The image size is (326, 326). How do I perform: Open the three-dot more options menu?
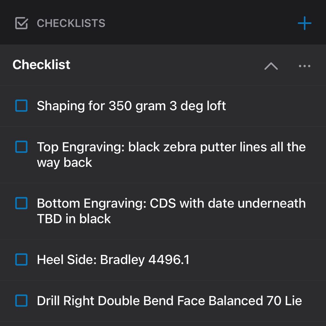point(304,66)
